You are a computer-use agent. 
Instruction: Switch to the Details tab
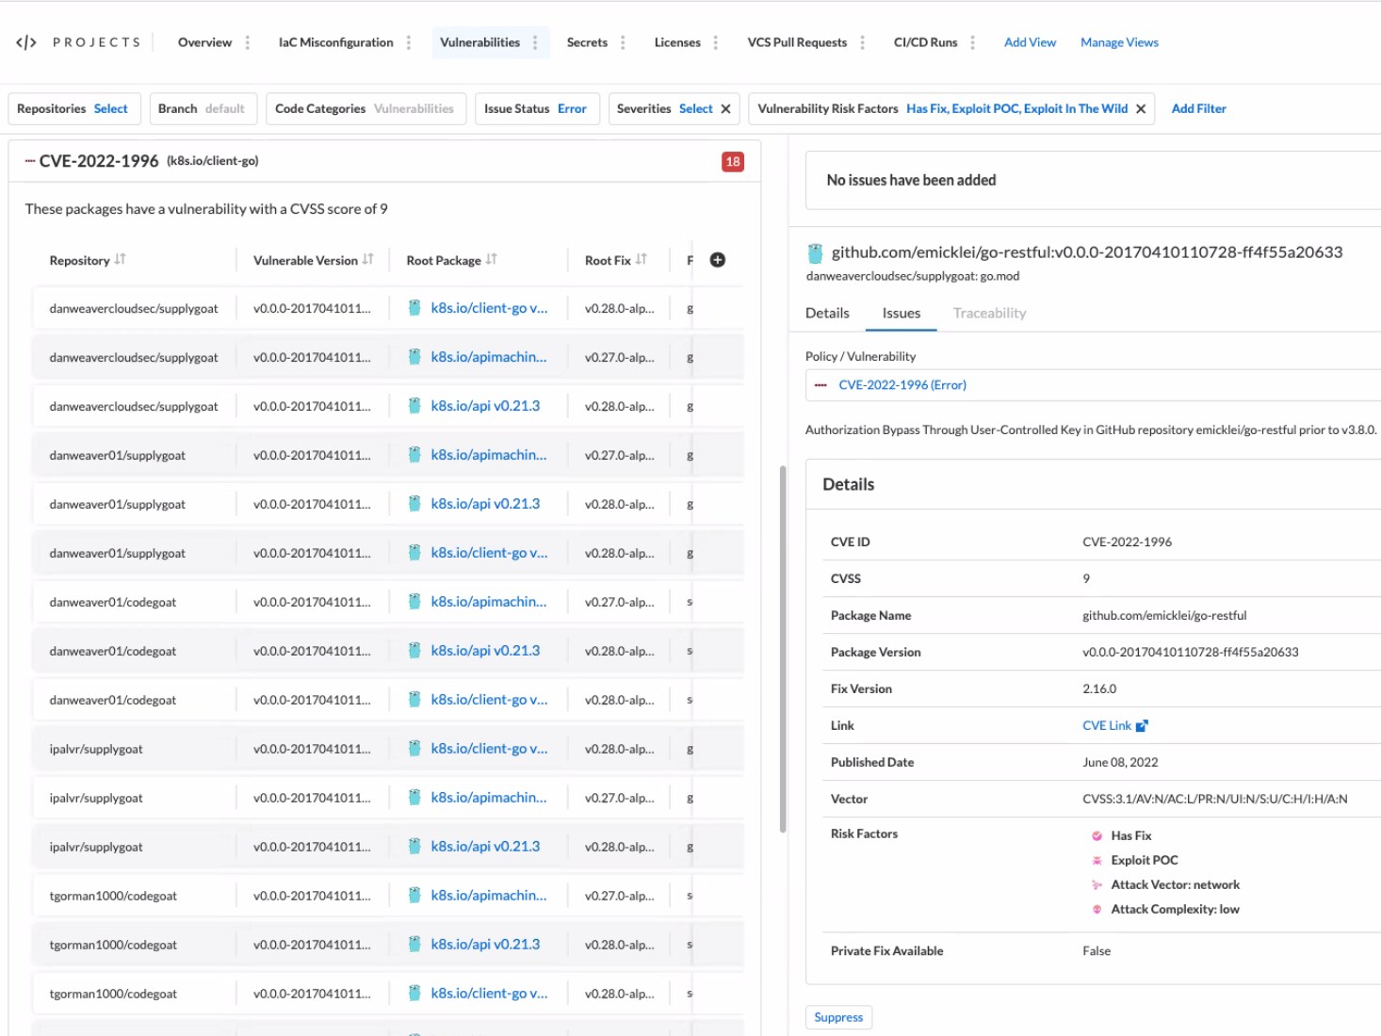pos(827,314)
